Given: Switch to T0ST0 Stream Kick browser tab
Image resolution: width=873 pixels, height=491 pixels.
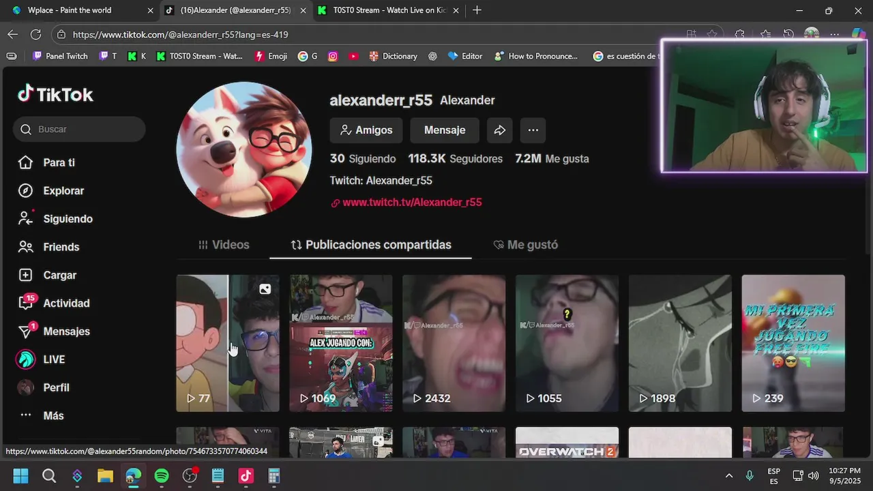Looking at the screenshot, I should pyautogui.click(x=382, y=10).
